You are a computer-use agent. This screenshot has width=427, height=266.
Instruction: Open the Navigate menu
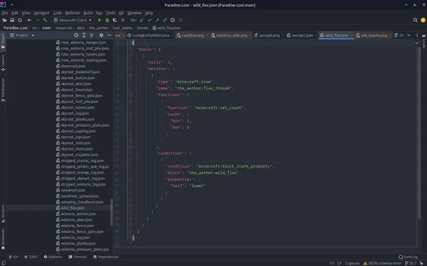(41, 13)
